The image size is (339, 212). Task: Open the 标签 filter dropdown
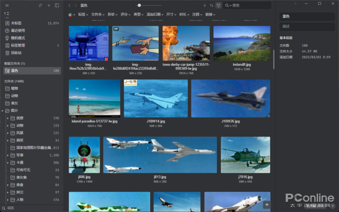[x=83, y=15]
